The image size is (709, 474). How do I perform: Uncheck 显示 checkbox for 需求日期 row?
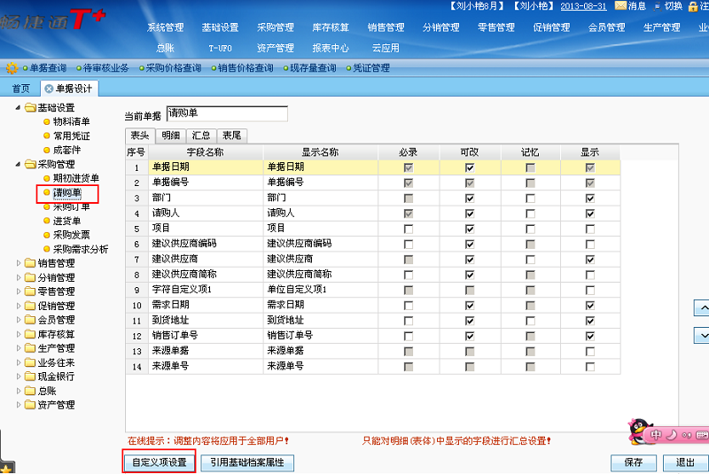pyautogui.click(x=590, y=305)
